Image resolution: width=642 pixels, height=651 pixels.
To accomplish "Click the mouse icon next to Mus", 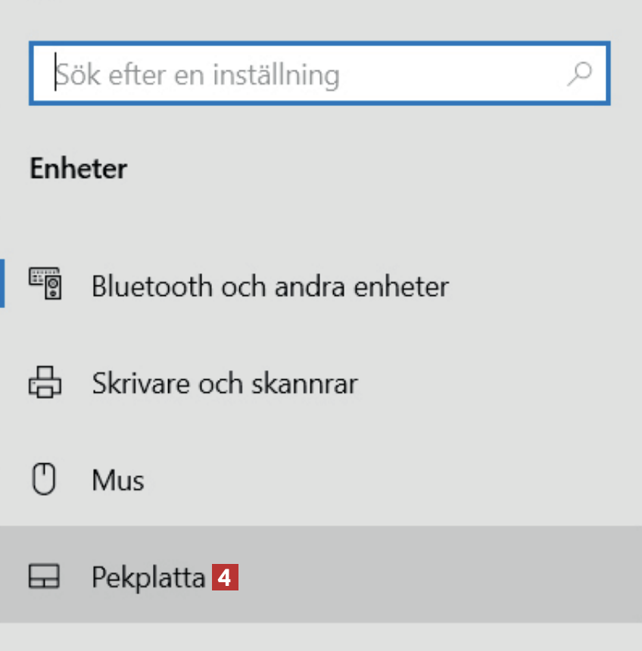I will pos(45,480).
